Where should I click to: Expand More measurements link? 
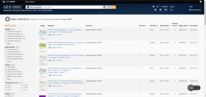click(9, 62)
